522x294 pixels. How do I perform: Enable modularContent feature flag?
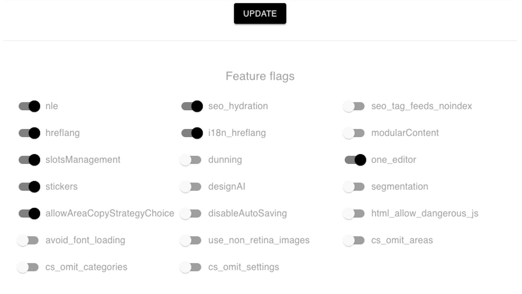(x=354, y=133)
